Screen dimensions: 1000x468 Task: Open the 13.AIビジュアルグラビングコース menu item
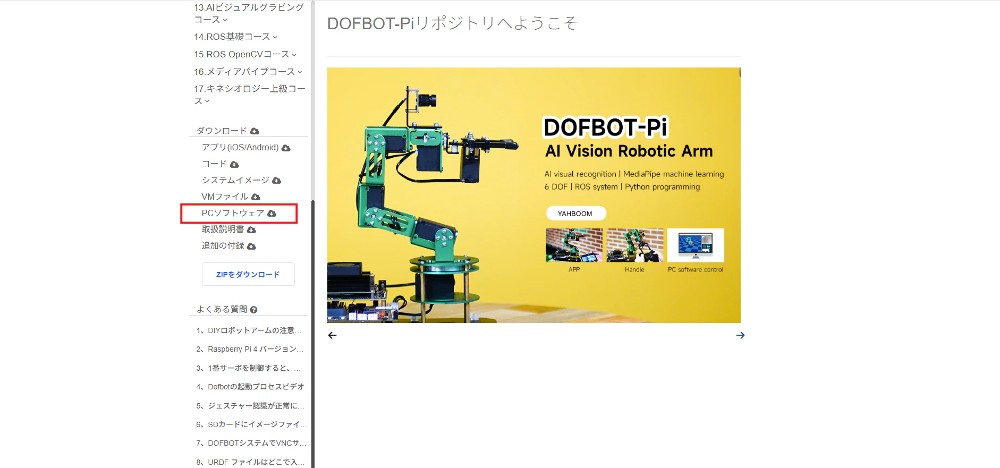(249, 13)
